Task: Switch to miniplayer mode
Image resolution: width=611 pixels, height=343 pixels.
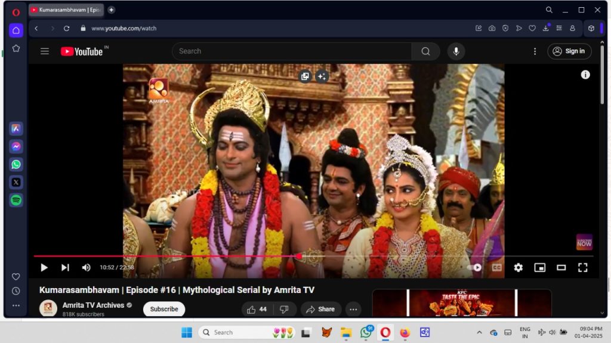Action: [x=539, y=268]
